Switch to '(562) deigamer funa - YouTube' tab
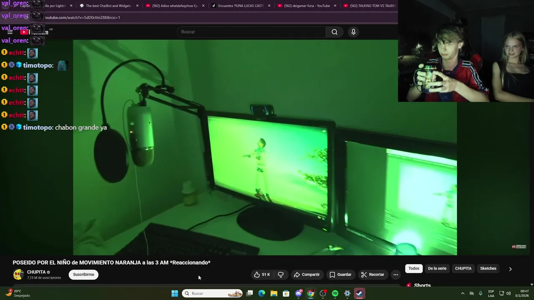Image resolution: width=534 pixels, height=300 pixels. tap(306, 6)
